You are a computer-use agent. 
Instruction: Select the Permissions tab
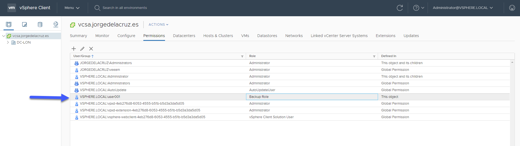[154, 36]
